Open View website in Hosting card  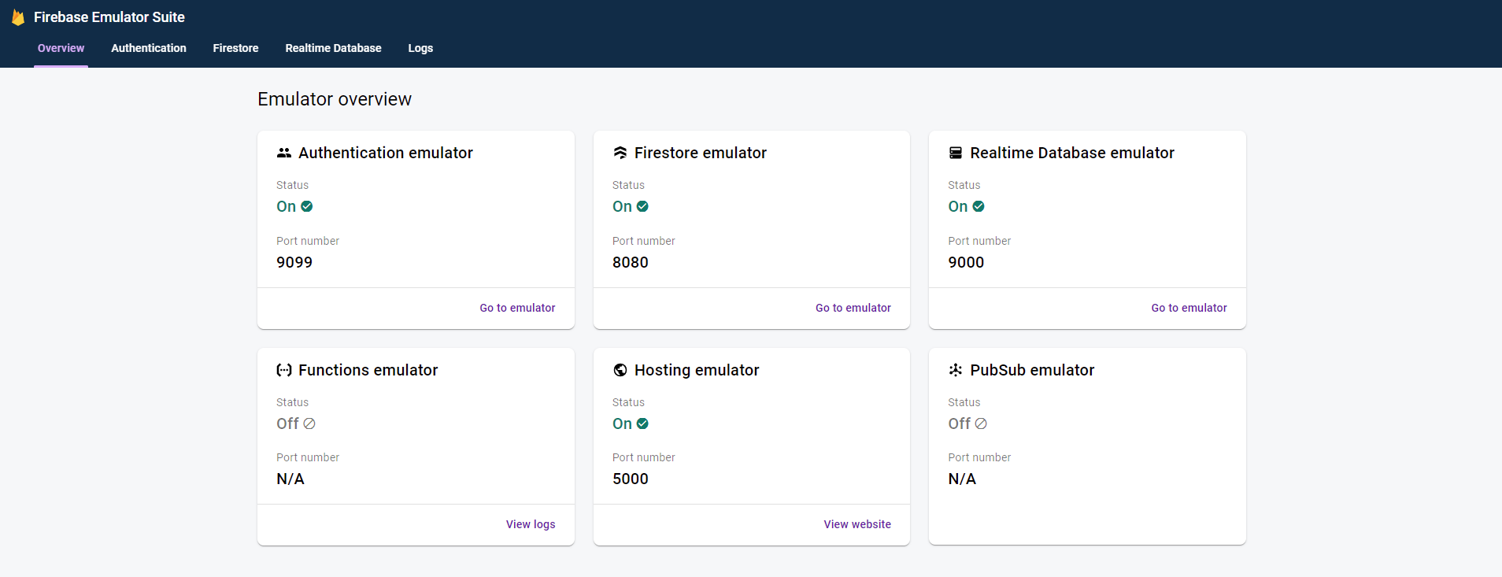coord(857,524)
